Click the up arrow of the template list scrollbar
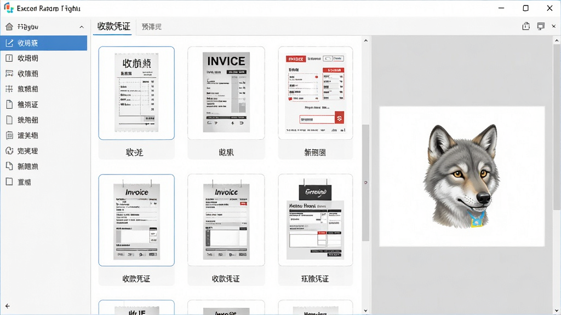The width and height of the screenshot is (561, 315). tap(365, 40)
